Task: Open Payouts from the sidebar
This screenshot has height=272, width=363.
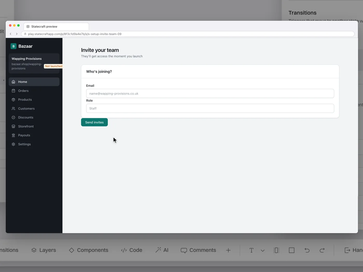Action: [x=34, y=135]
